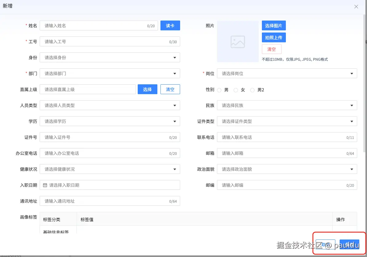Click the calendar icon in 入职日期 field
Image resolution: width=367 pixels, height=257 pixels.
pos(45,185)
